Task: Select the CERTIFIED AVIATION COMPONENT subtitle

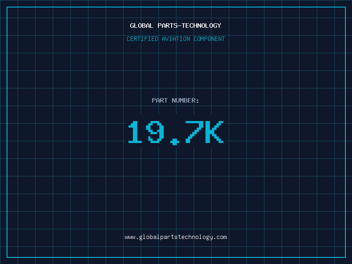Action: click(176, 39)
